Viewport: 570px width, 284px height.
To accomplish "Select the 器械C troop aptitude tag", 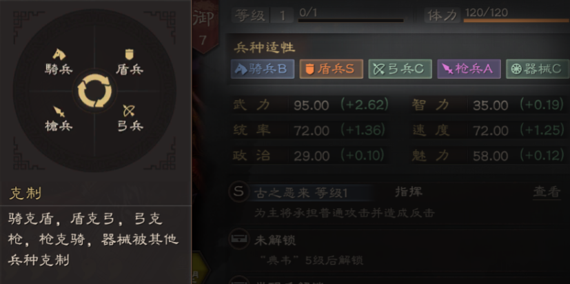I will (x=538, y=69).
